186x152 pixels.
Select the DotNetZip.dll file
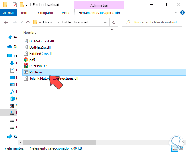(x=40, y=47)
